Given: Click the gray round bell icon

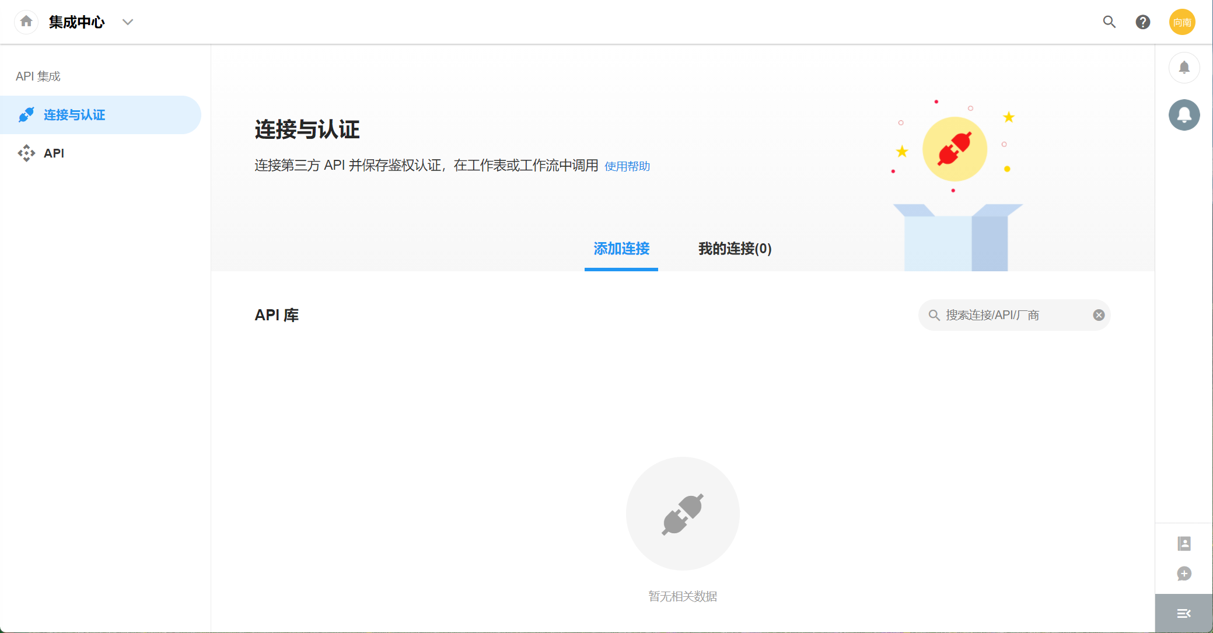Looking at the screenshot, I should pyautogui.click(x=1184, y=115).
